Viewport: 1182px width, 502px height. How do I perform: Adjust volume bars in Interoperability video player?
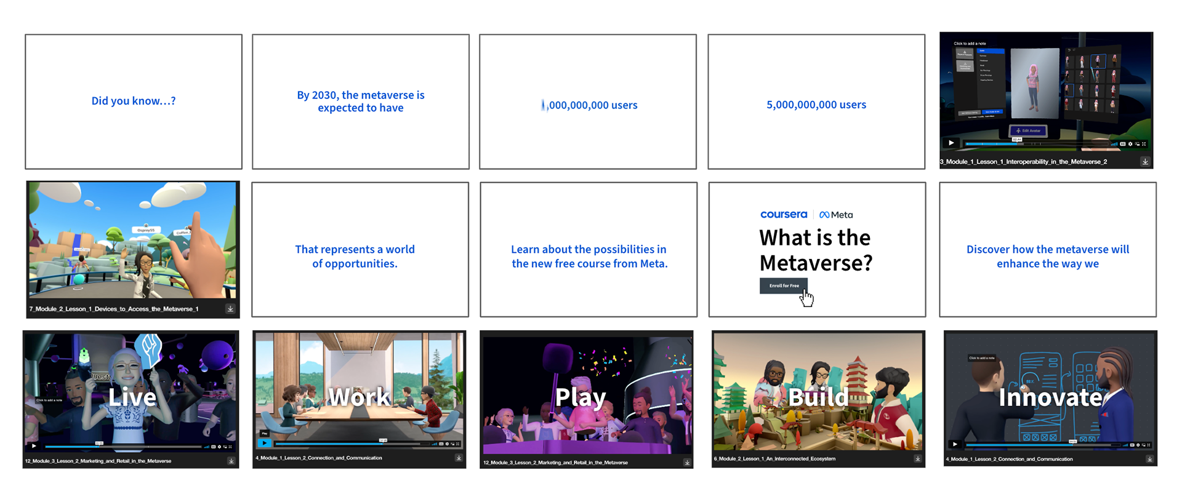click(1114, 144)
